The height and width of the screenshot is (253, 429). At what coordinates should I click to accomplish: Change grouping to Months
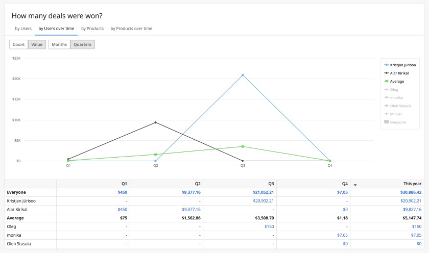[x=59, y=44]
